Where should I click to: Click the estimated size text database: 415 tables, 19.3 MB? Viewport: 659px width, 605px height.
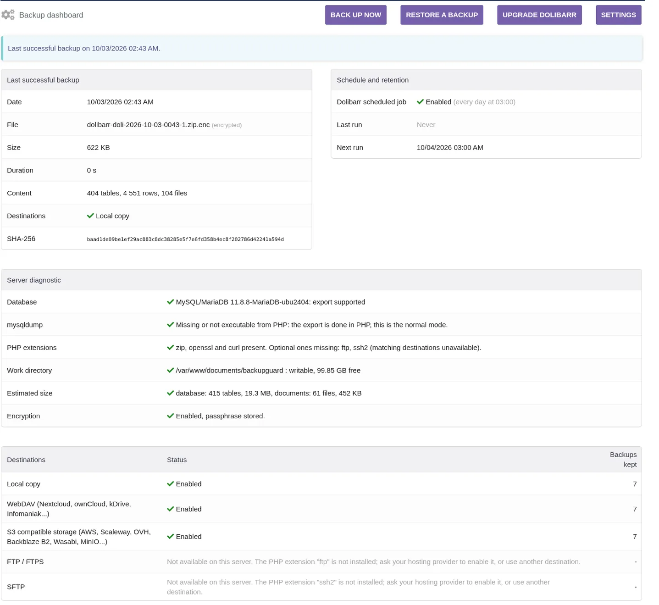[x=269, y=393]
